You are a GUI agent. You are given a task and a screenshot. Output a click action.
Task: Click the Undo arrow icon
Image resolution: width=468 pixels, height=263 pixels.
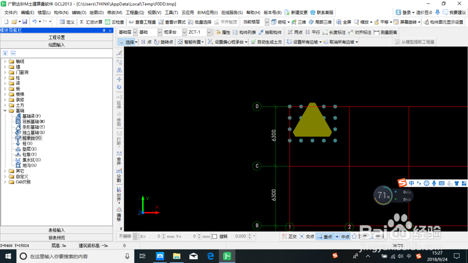click(35, 22)
